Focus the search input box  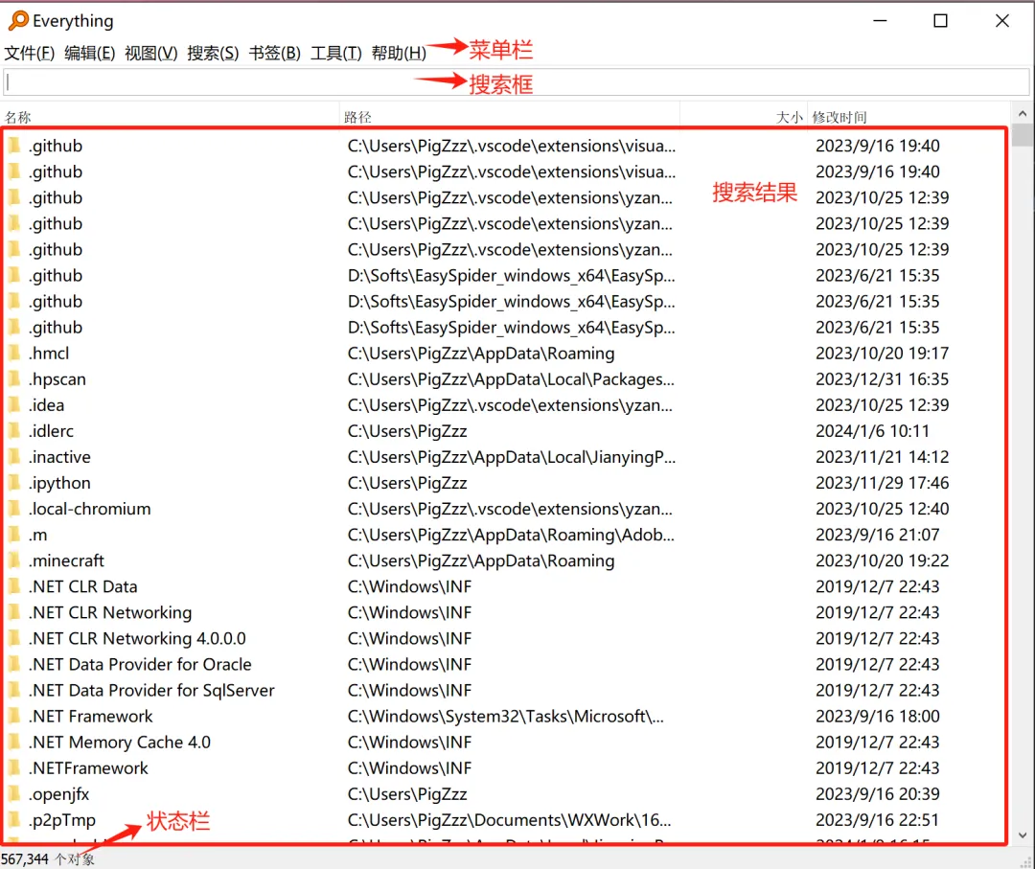517,82
